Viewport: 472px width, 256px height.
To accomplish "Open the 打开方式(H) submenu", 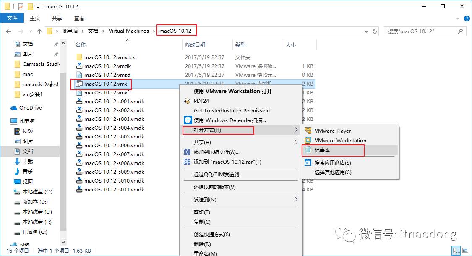I will coord(240,130).
